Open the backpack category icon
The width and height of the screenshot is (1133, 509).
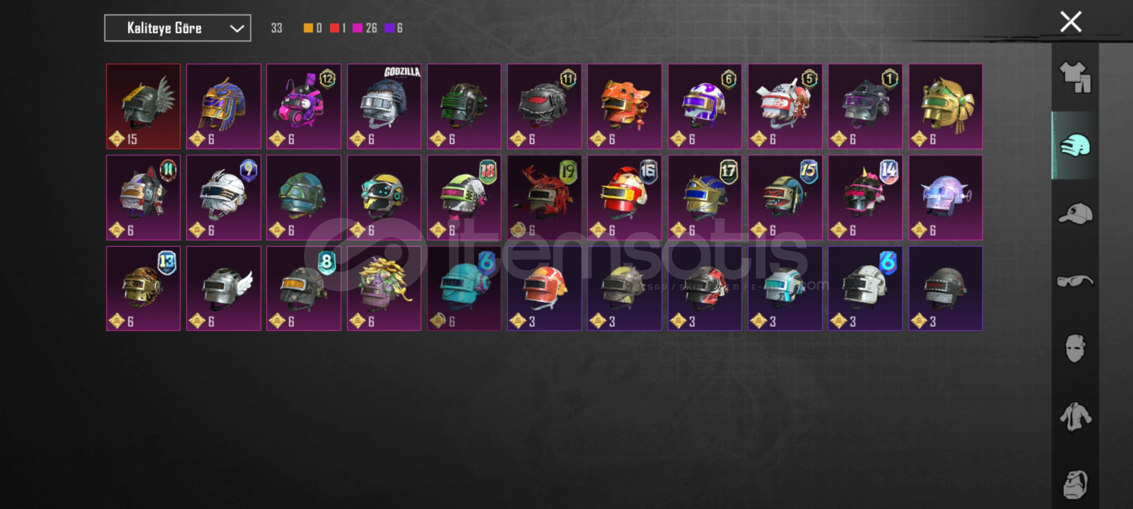tap(1075, 484)
